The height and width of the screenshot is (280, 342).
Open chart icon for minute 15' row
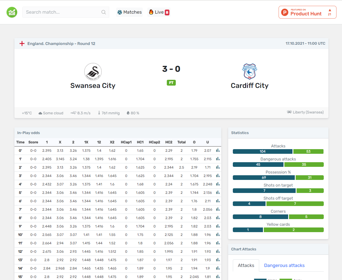pos(218,277)
